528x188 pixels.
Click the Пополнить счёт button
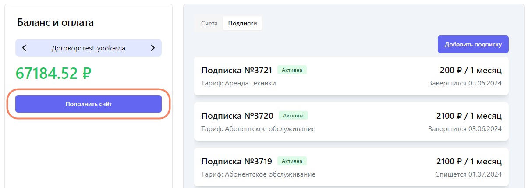[89, 104]
